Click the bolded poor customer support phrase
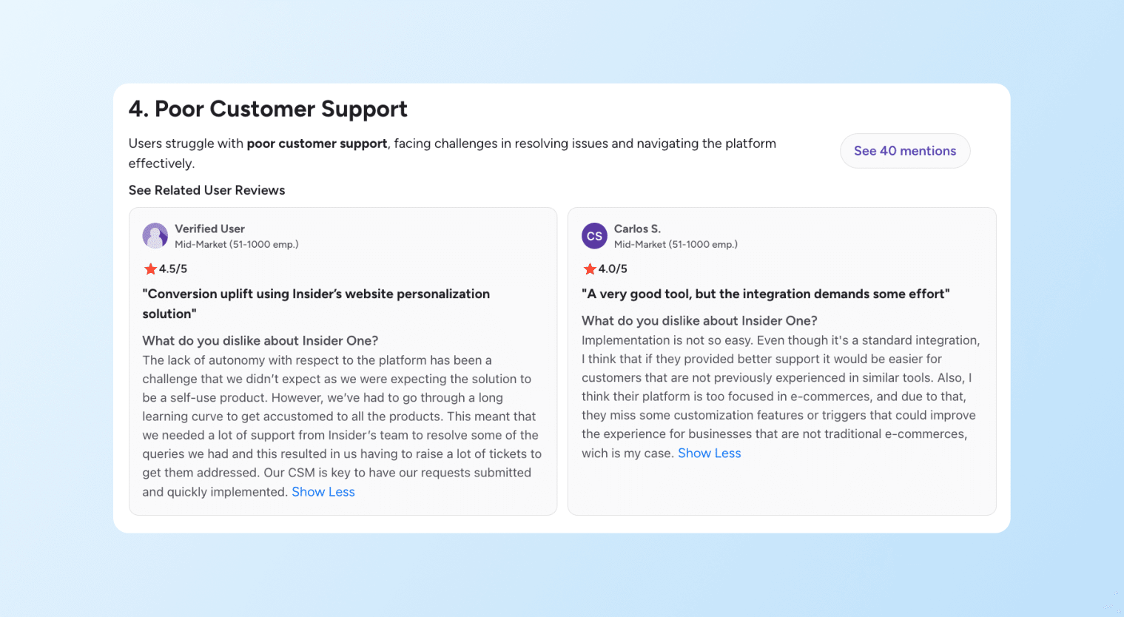Image resolution: width=1124 pixels, height=617 pixels. coord(317,144)
